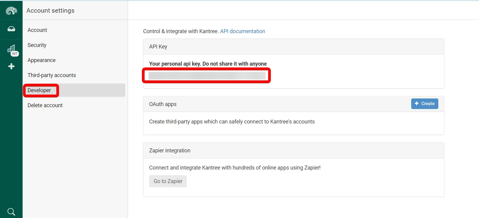This screenshot has width=479, height=218.
Task: Click the 'Control & integrate with Kantree' text
Action: point(181,31)
